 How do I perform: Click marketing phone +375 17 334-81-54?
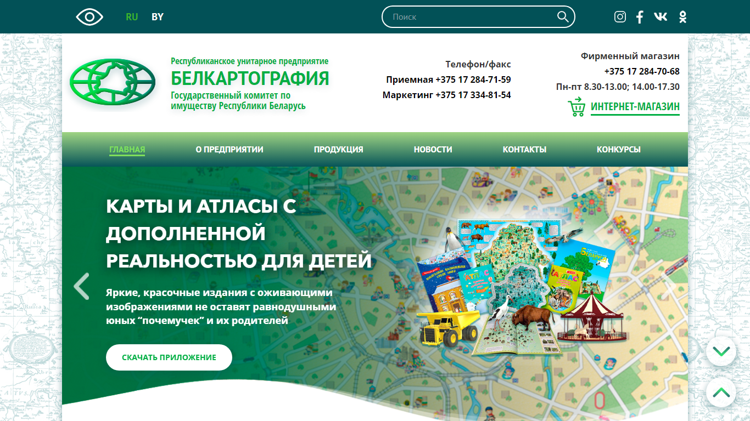(473, 95)
